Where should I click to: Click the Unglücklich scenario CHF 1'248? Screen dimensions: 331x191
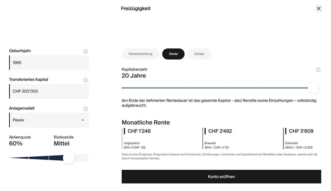pos(139,131)
